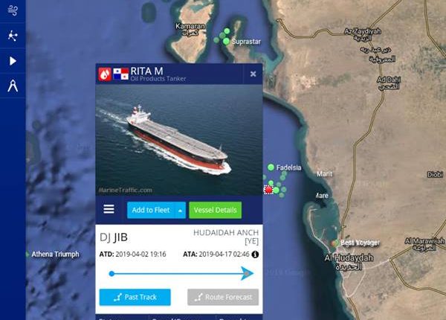Select the red selected vessel marker on map
The height and width of the screenshot is (320, 446).
(x=268, y=189)
